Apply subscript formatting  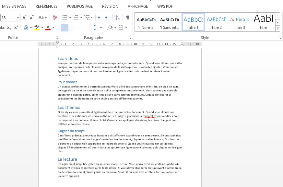tap(9, 28)
